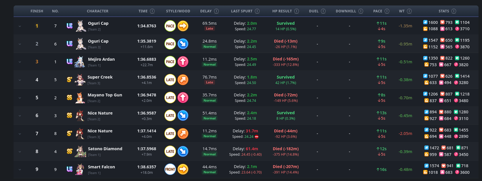
Task: Click pink up-arrow mood icon for Mejiro Ardan
Action: [x=183, y=62]
